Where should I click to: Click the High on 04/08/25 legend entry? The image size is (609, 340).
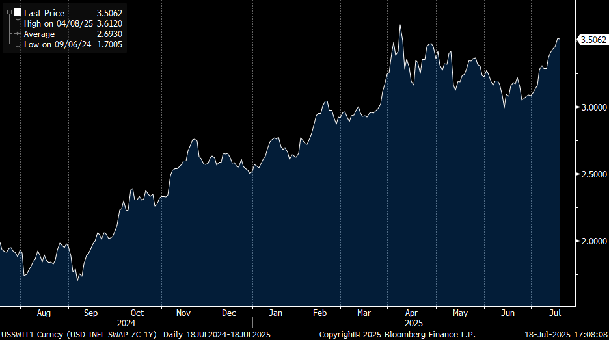click(x=55, y=23)
